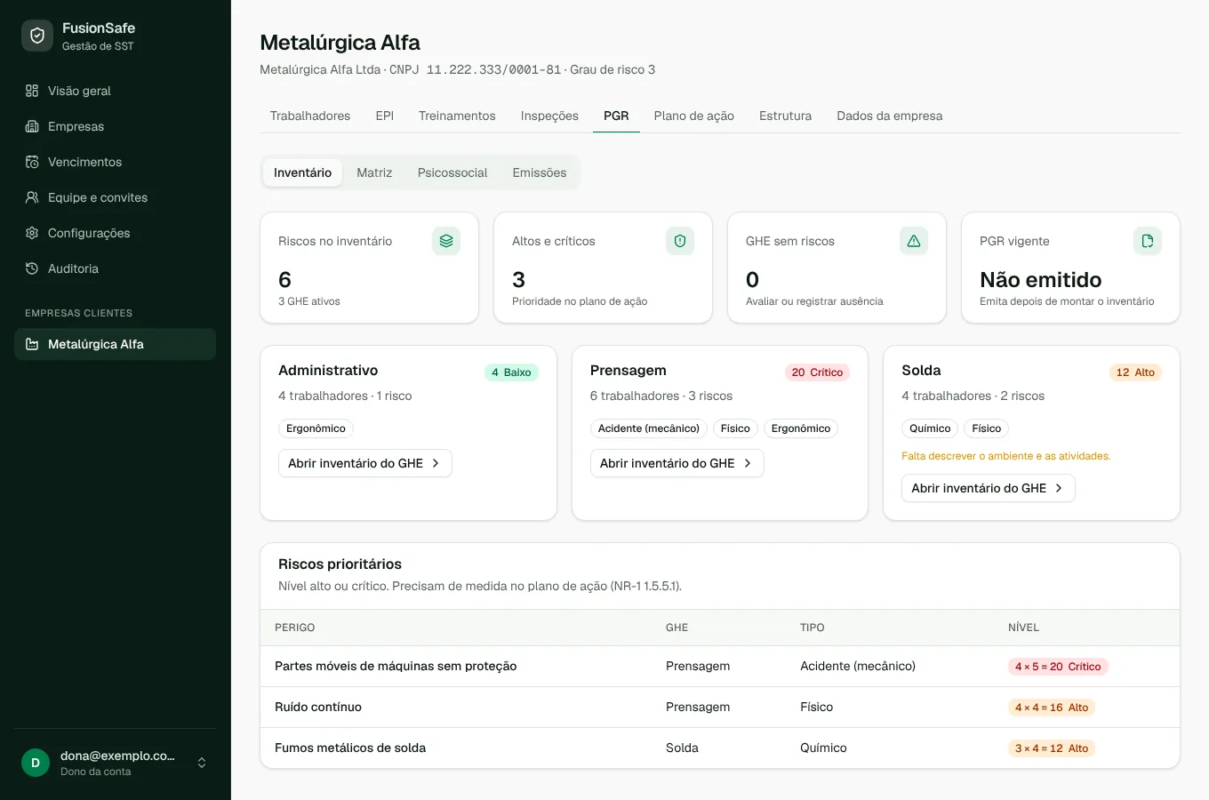Click the 20 Crítico badge on Prensagem card
This screenshot has height=800, width=1209.
[x=817, y=372]
